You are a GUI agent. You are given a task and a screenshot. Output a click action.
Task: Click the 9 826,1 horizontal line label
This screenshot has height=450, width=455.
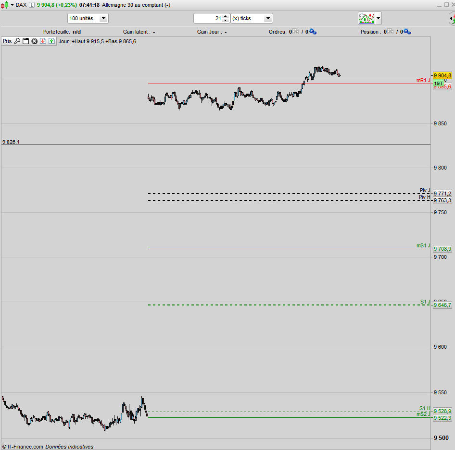pyautogui.click(x=11, y=142)
